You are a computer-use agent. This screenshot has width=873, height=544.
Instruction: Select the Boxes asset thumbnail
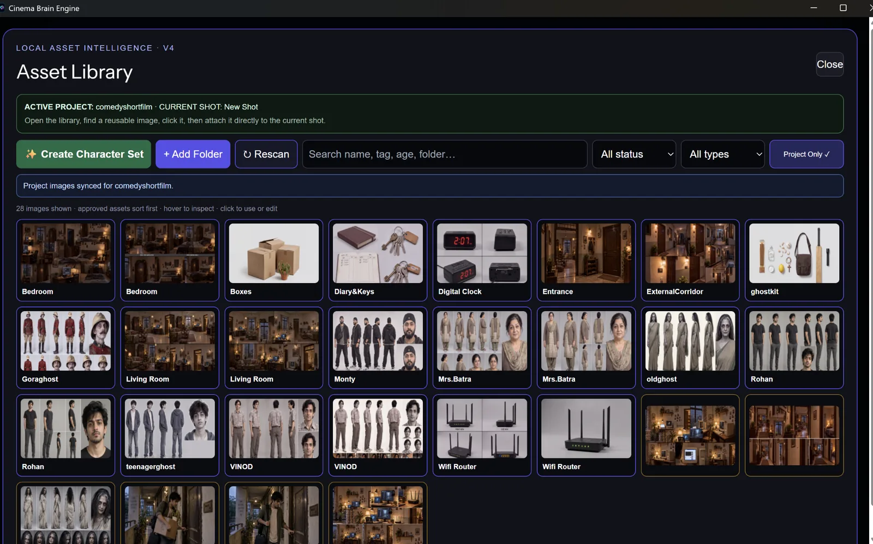pyautogui.click(x=274, y=253)
